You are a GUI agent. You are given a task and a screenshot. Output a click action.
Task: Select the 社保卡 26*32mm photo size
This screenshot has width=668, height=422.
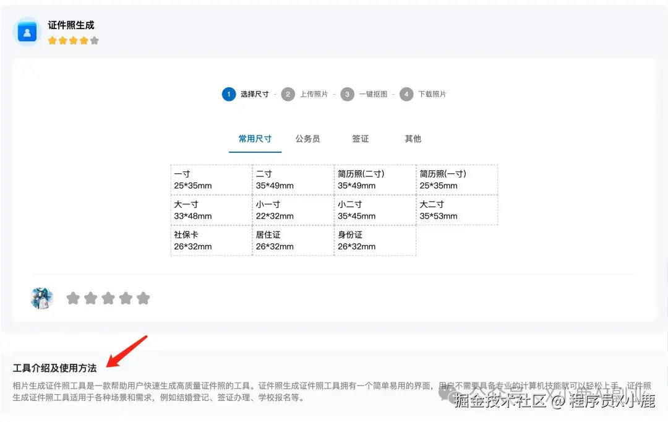click(x=211, y=240)
